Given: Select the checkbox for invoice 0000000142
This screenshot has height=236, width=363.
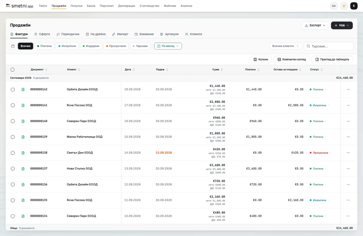Looking at the screenshot, I should coord(13,90).
